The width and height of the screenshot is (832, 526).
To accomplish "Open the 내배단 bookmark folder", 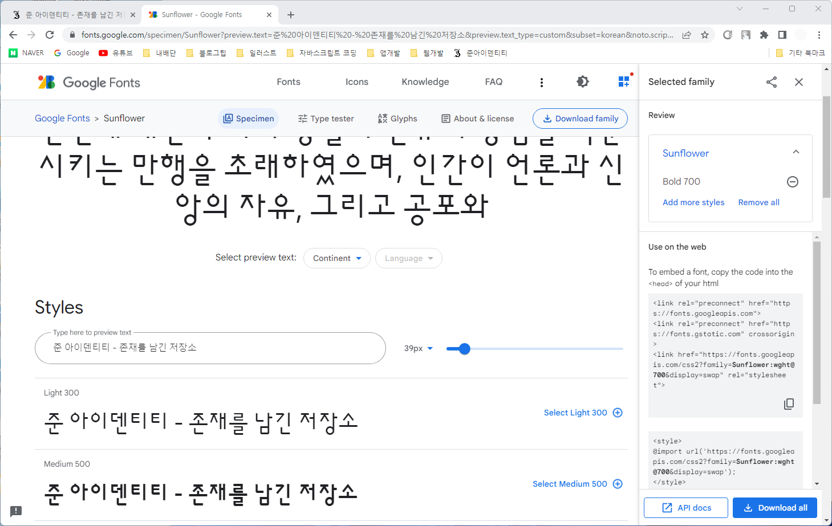I will pyautogui.click(x=159, y=53).
